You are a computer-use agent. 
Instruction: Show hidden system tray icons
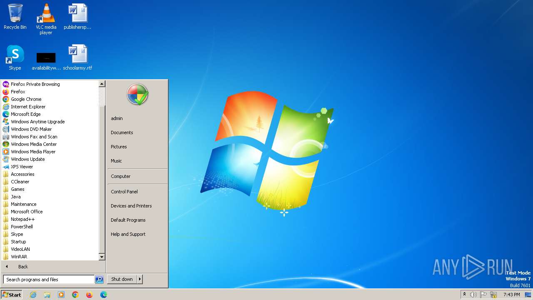tap(464, 294)
